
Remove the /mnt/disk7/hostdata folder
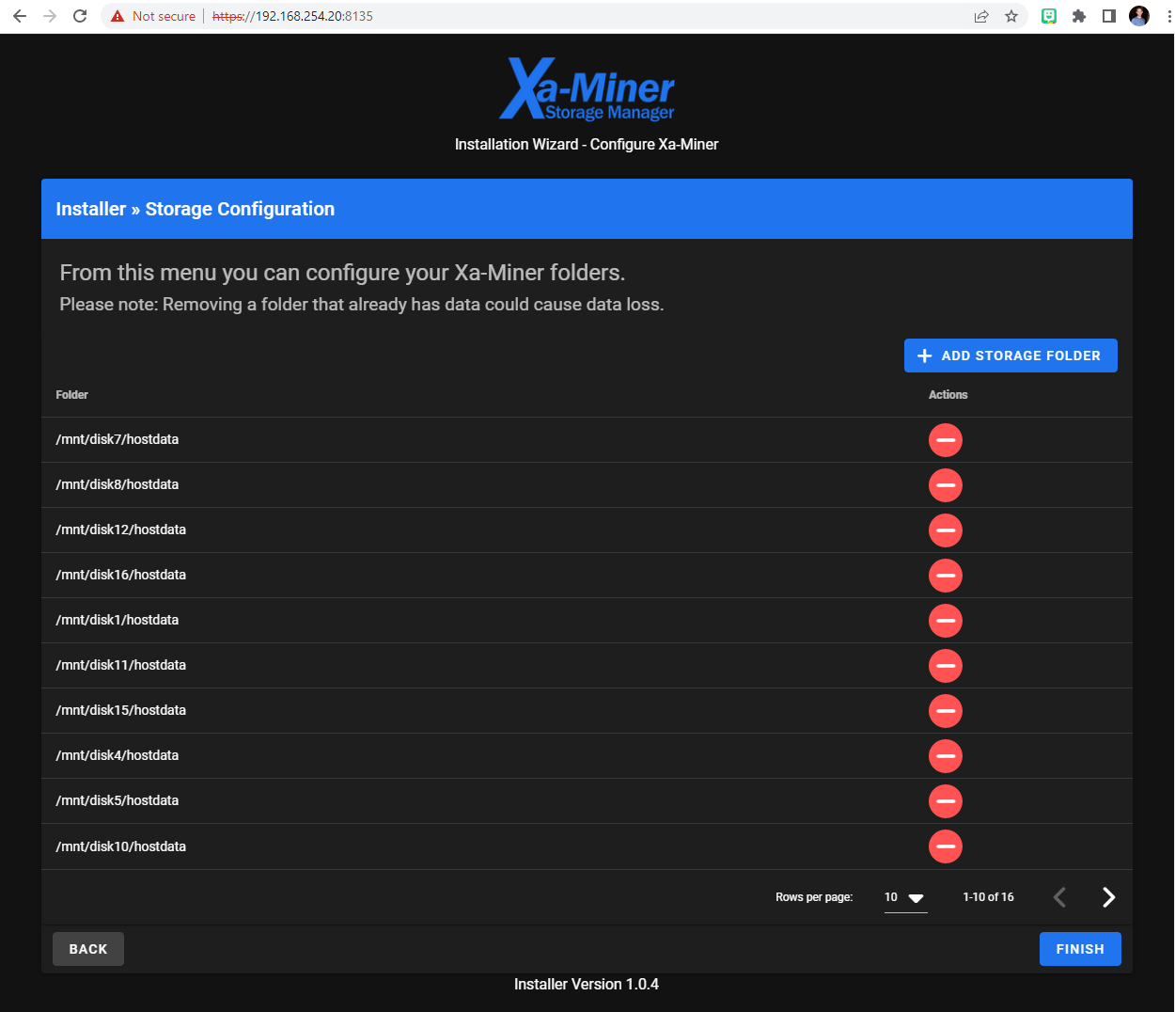coord(945,440)
